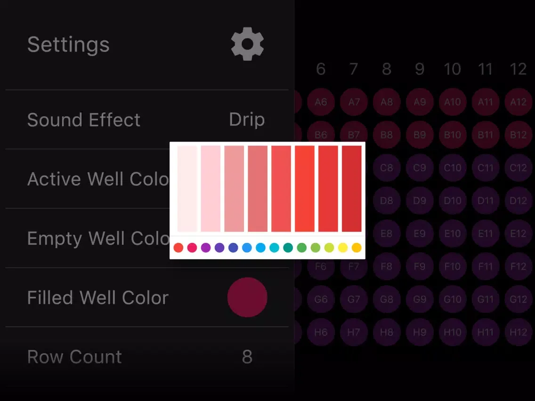Viewport: 535px width, 401px height.
Task: Change the Sound Effect Drip value
Action: click(x=246, y=120)
